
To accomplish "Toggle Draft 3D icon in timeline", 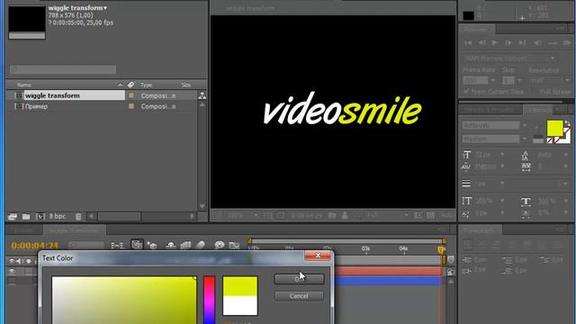I will 152,245.
